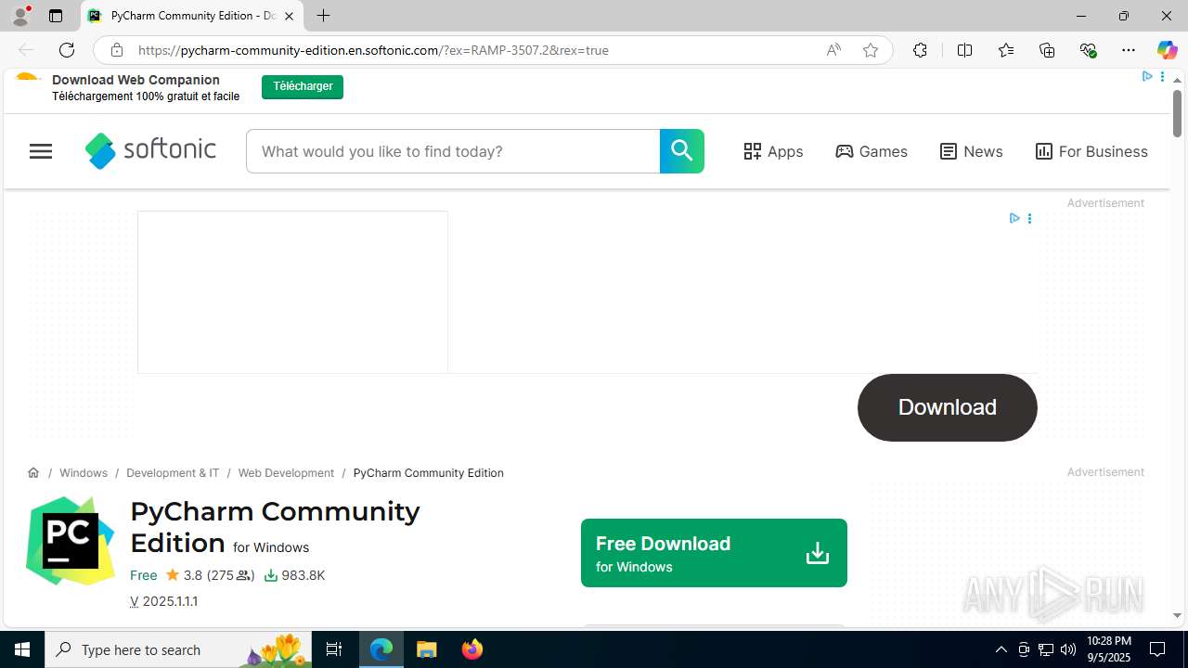
Task: Open Web Development breadcrumb link
Action: 286,473
